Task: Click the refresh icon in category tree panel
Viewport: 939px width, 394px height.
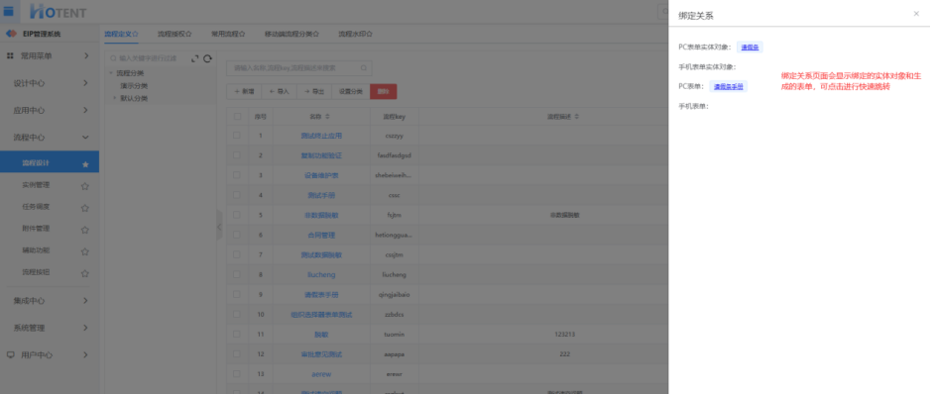Action: pyautogui.click(x=208, y=58)
